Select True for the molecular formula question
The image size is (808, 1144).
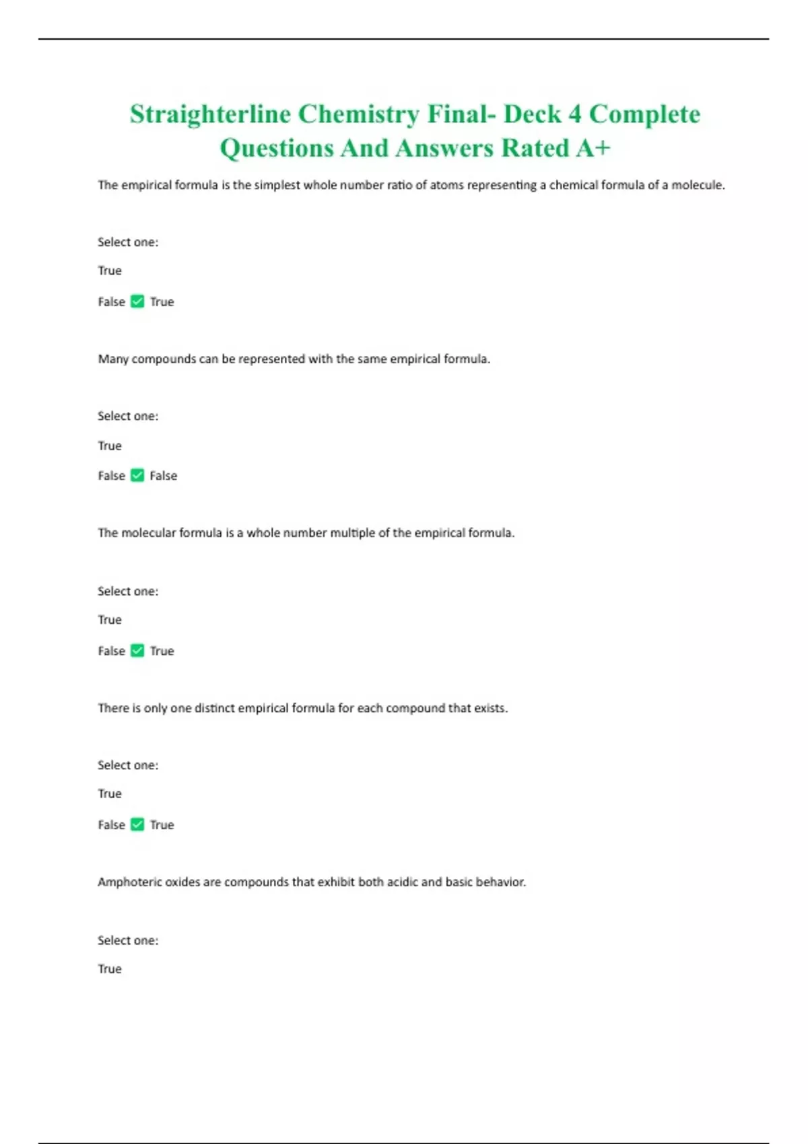(x=110, y=620)
